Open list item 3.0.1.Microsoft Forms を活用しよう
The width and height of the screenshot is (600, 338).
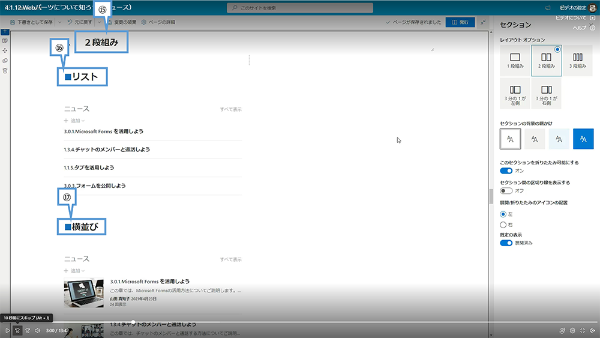(x=103, y=131)
